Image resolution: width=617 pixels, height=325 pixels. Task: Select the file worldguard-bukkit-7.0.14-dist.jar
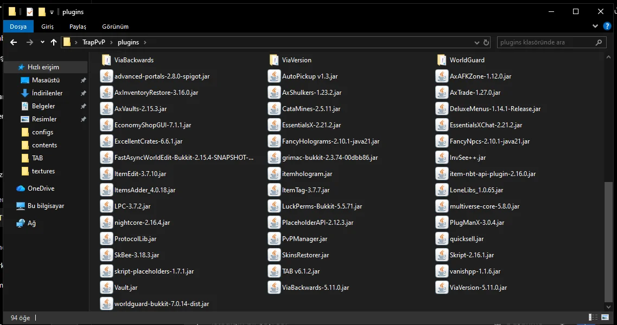[x=155, y=304]
